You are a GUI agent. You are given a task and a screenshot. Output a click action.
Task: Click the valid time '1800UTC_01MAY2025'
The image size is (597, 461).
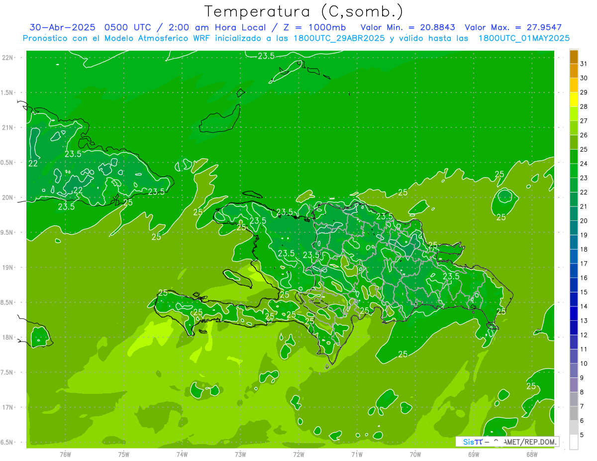(x=524, y=38)
